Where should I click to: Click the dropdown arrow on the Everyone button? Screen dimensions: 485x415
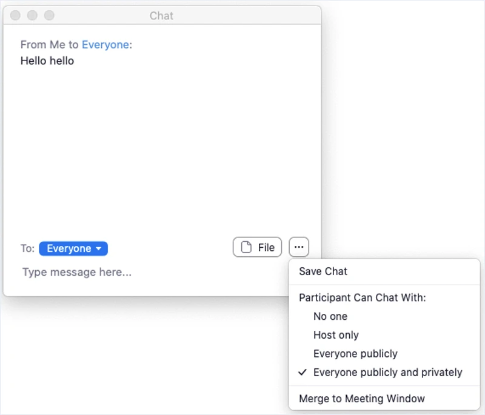point(98,248)
